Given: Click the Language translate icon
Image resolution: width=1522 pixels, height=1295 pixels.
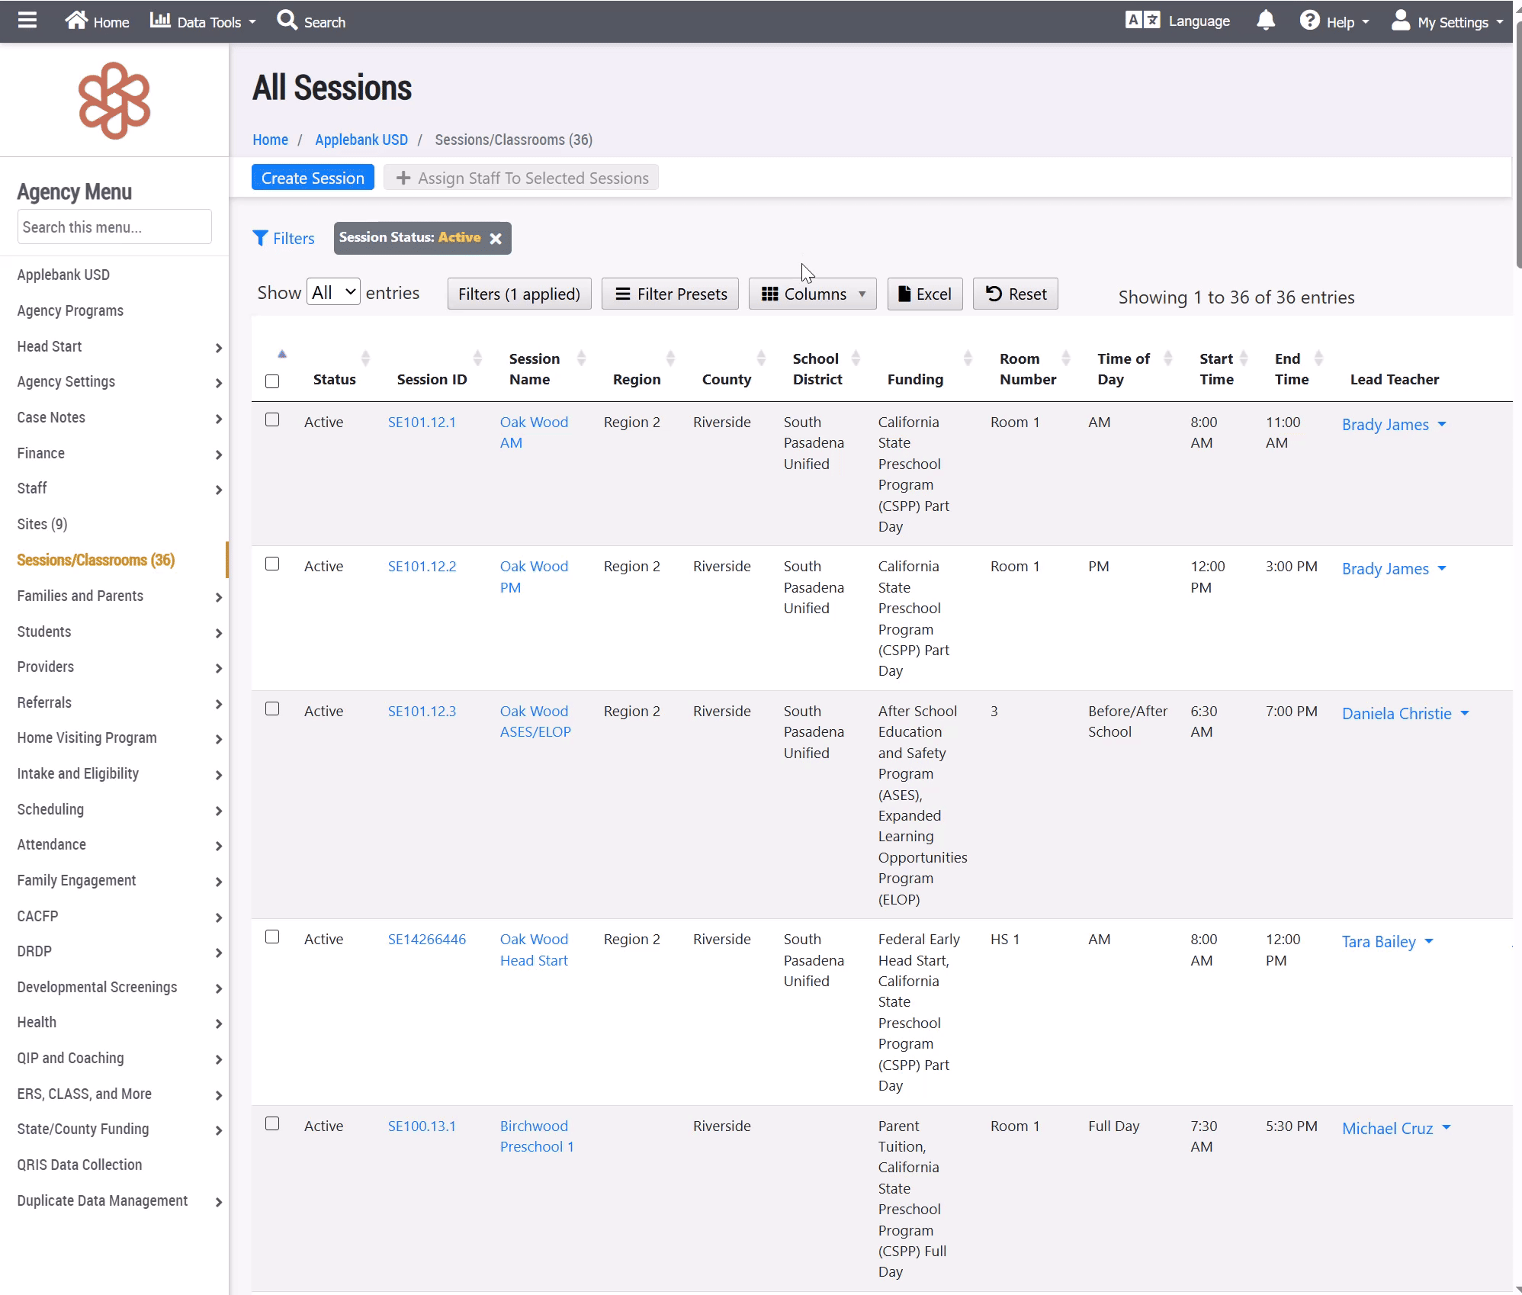Looking at the screenshot, I should [1142, 21].
